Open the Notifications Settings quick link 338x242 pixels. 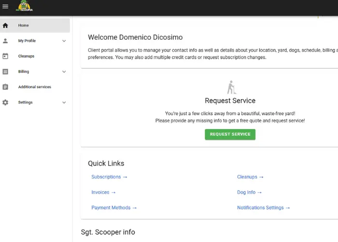(264, 208)
